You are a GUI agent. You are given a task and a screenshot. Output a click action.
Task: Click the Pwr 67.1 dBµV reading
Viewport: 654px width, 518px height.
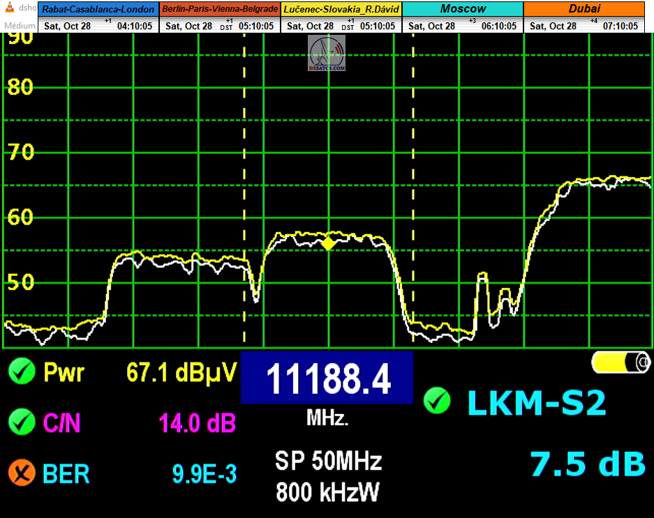coord(181,372)
